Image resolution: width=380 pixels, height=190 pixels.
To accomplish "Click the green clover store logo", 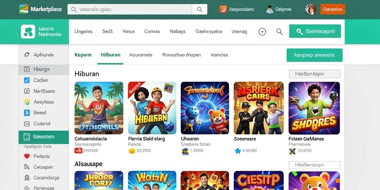I will [28, 32].
